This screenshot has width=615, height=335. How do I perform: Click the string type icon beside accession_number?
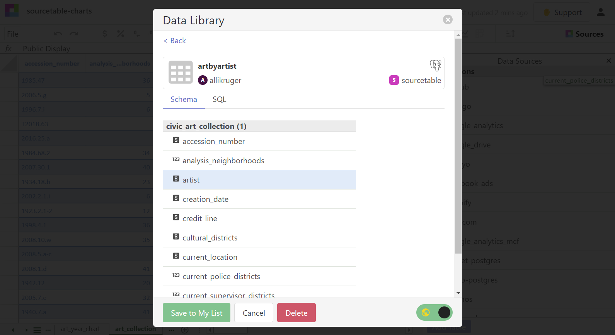pyautogui.click(x=176, y=140)
